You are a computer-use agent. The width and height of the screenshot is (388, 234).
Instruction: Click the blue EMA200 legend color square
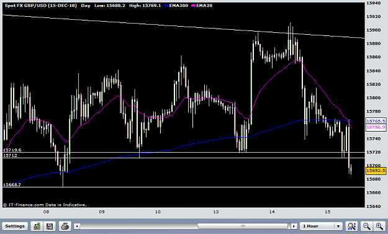pyautogui.click(x=166, y=6)
